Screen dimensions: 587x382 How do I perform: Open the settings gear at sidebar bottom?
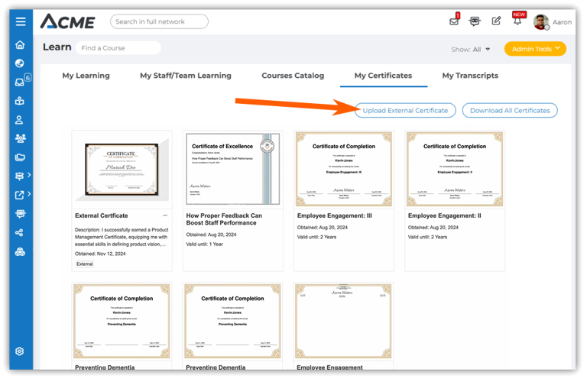point(20,351)
